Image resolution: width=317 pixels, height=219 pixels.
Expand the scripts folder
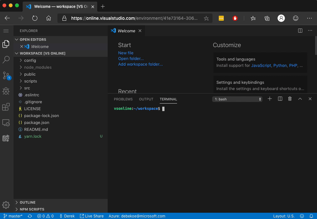pos(61,81)
